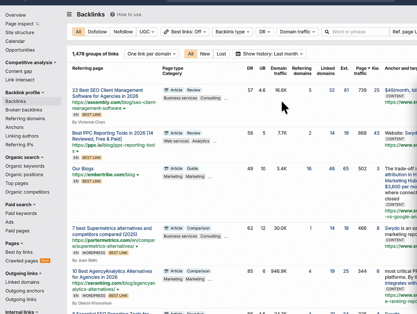Sort by the DR column header

[250, 68]
